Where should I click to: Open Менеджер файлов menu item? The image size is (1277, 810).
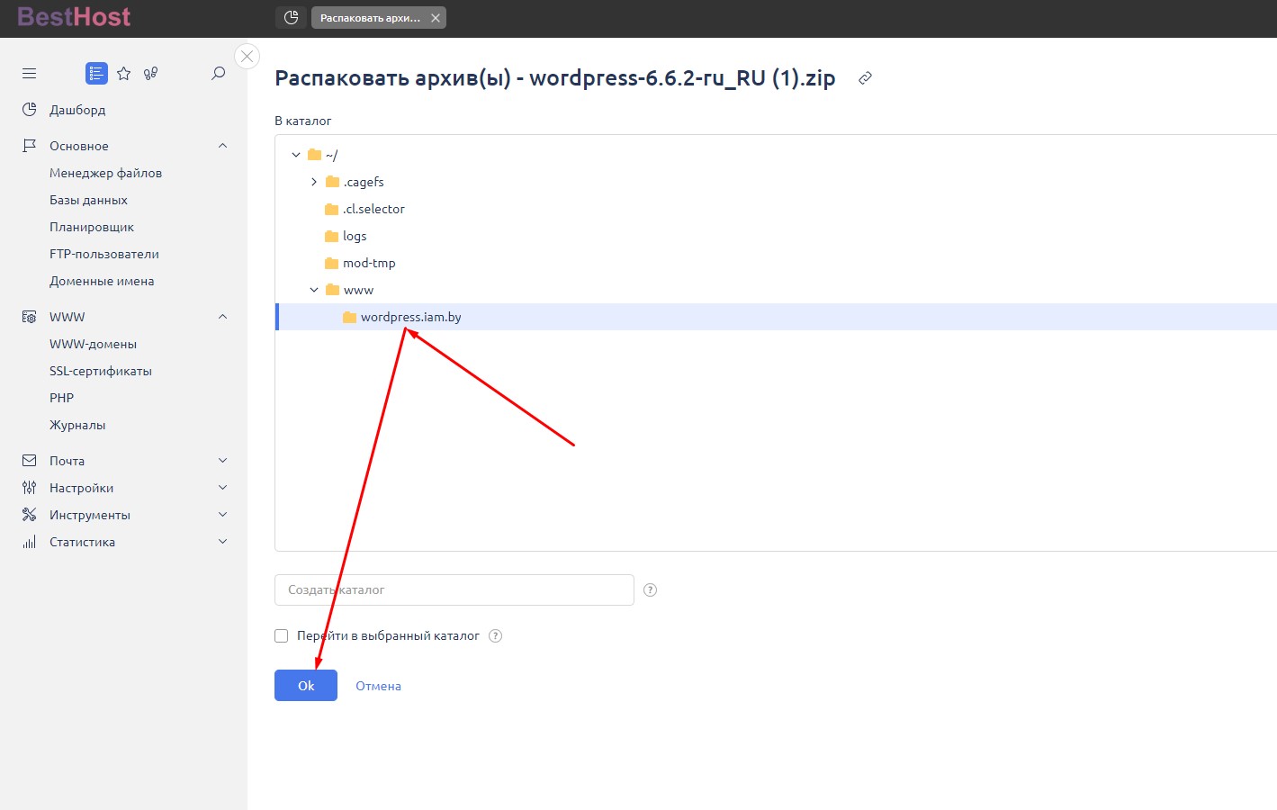click(x=105, y=173)
